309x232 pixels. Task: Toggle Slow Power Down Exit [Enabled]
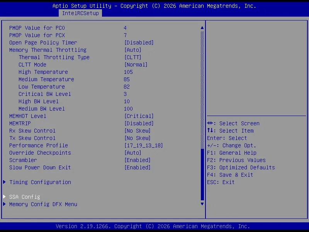point(138,167)
